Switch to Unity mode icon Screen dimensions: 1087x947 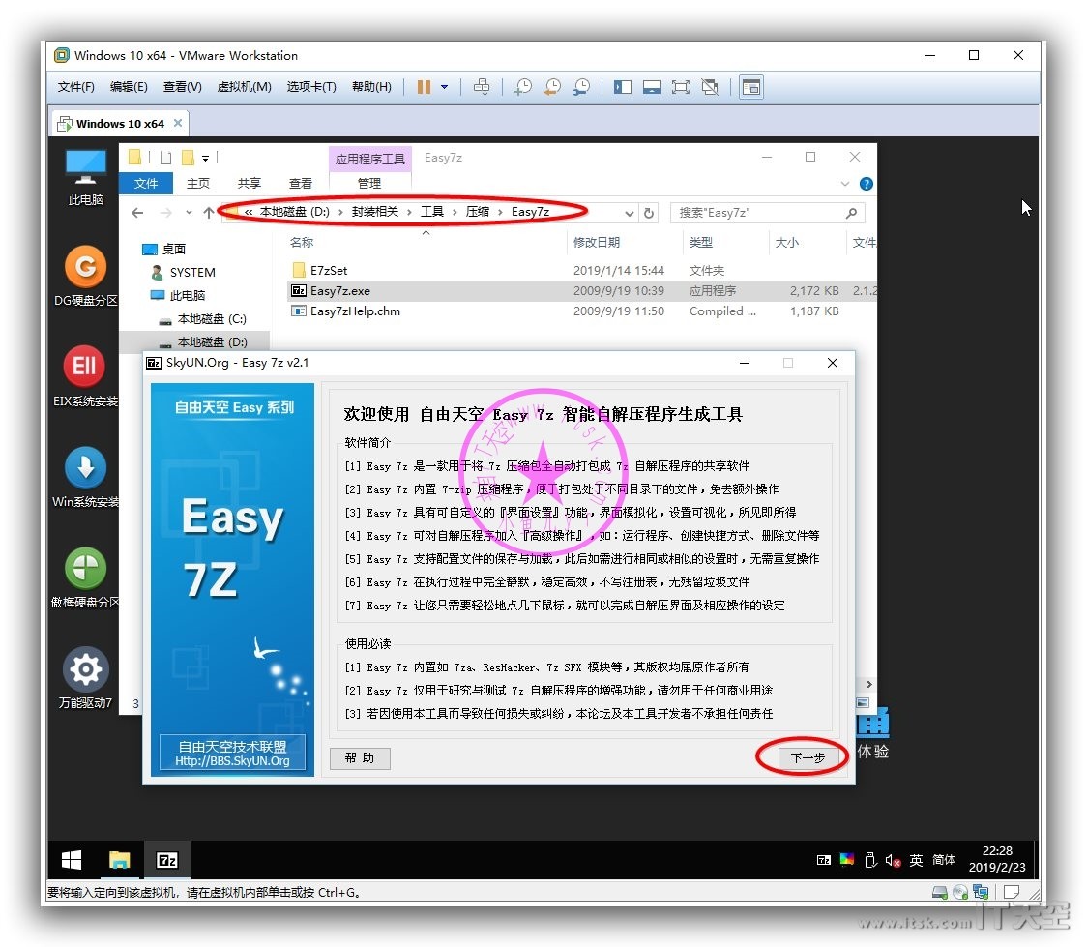coord(710,87)
